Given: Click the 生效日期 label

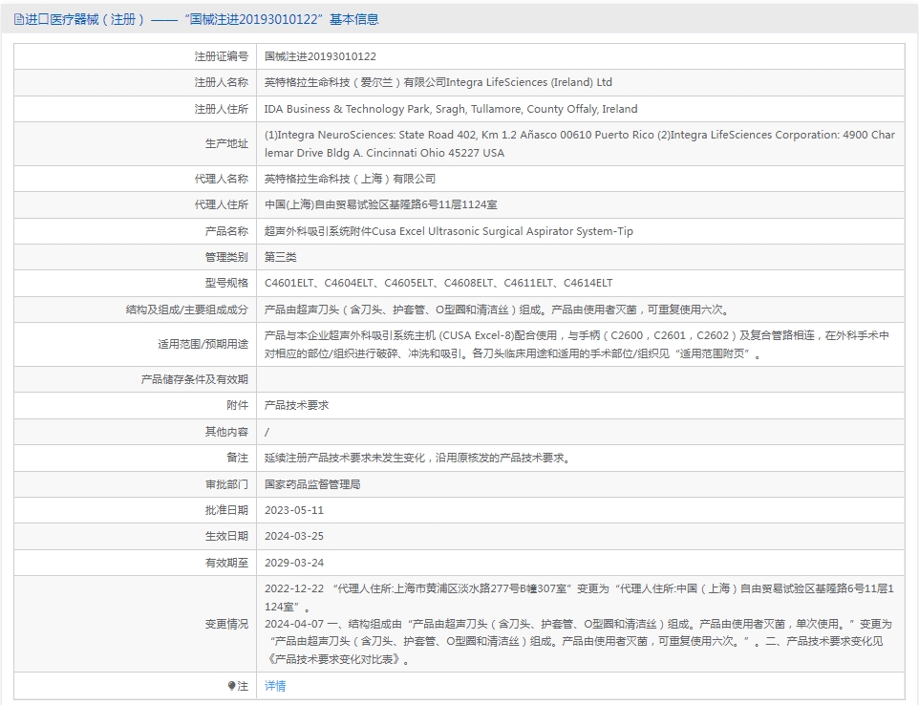Looking at the screenshot, I should point(226,536).
